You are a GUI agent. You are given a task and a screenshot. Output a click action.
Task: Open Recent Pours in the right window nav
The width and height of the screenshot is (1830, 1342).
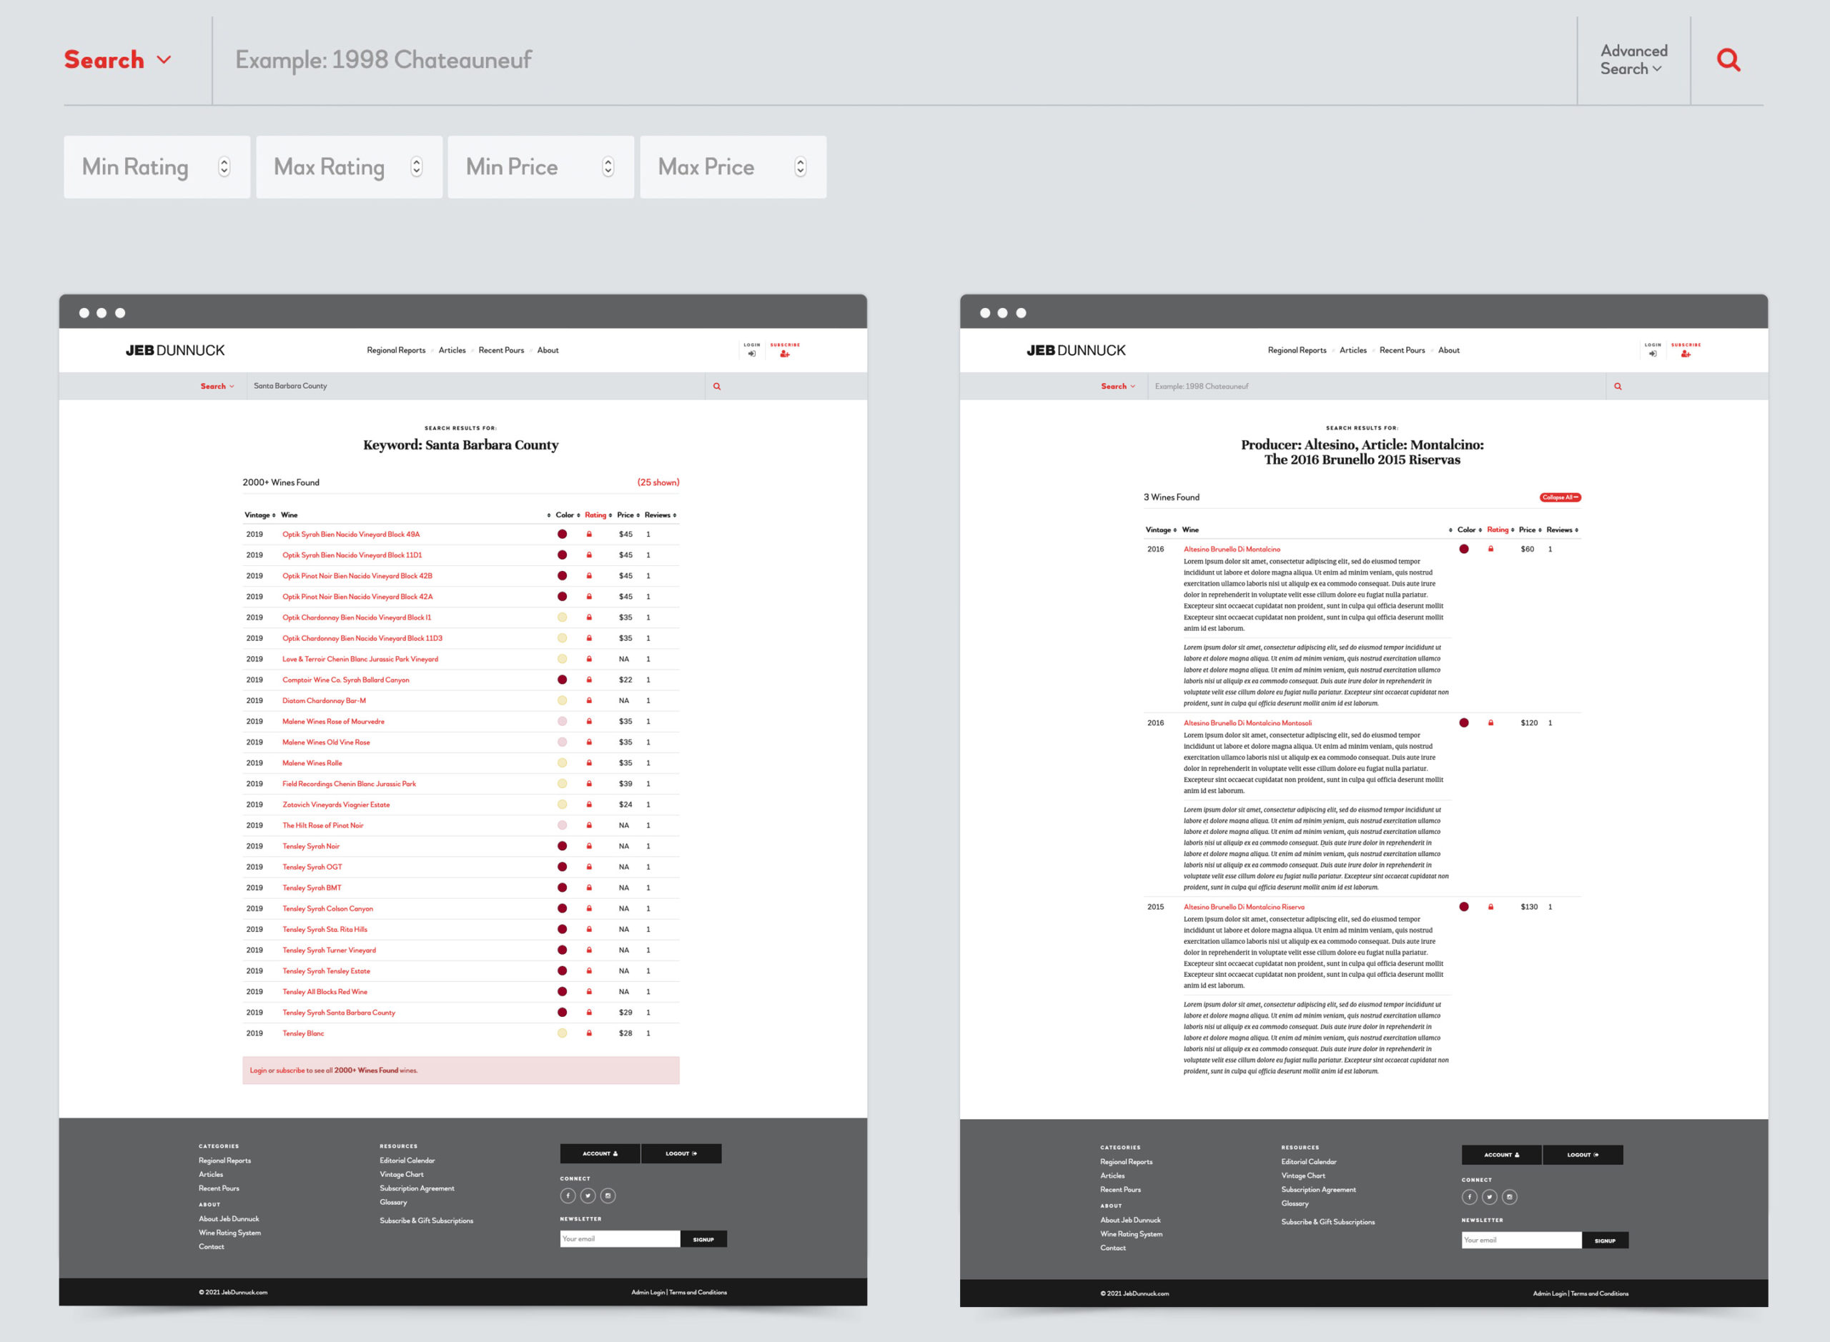(x=1402, y=350)
